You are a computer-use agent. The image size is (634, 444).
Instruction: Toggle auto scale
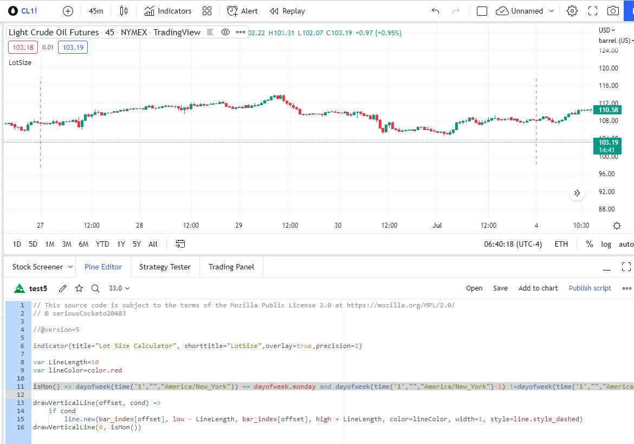coord(626,244)
